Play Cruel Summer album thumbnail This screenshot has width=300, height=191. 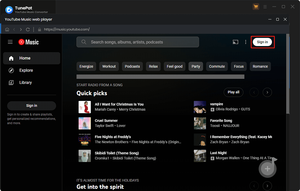(x=85, y=123)
